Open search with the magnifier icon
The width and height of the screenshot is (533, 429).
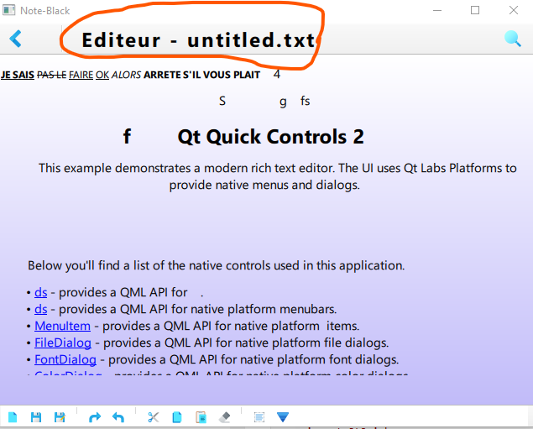[512, 39]
